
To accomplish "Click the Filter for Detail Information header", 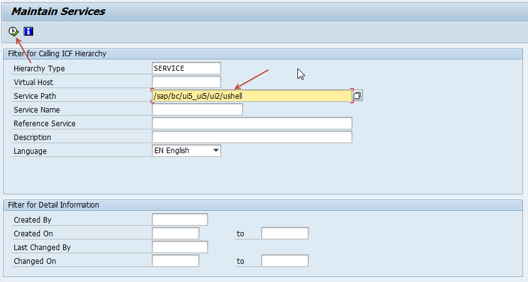I will [54, 205].
